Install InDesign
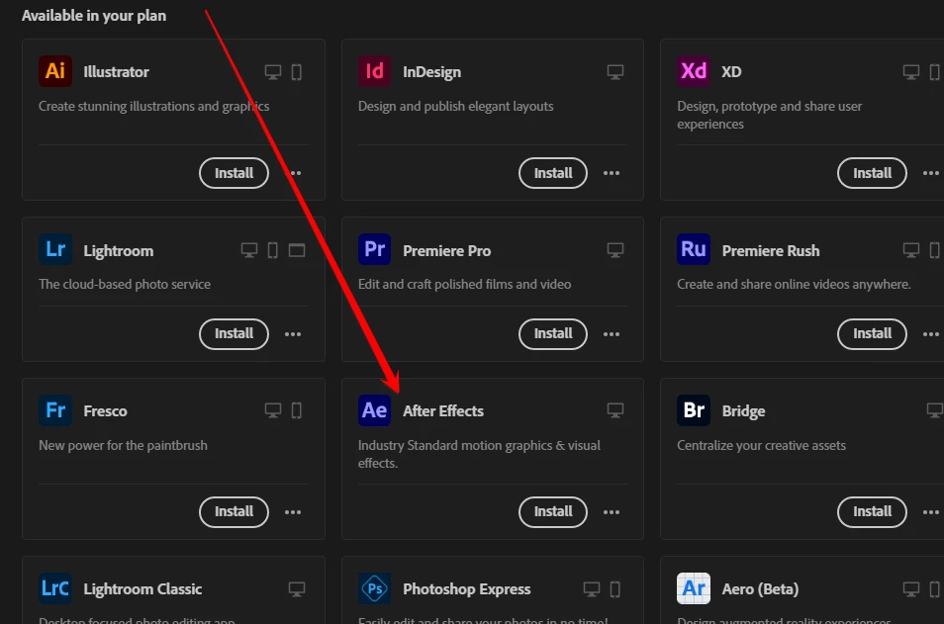This screenshot has height=624, width=944. coord(553,173)
